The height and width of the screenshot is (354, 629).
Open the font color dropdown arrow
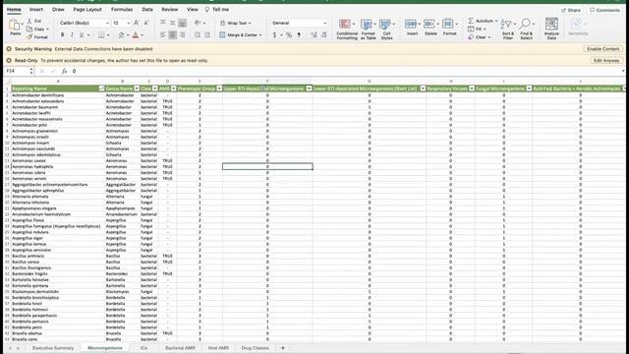(x=143, y=35)
